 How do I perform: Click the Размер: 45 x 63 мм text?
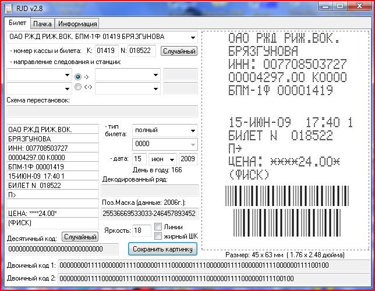tap(285, 255)
